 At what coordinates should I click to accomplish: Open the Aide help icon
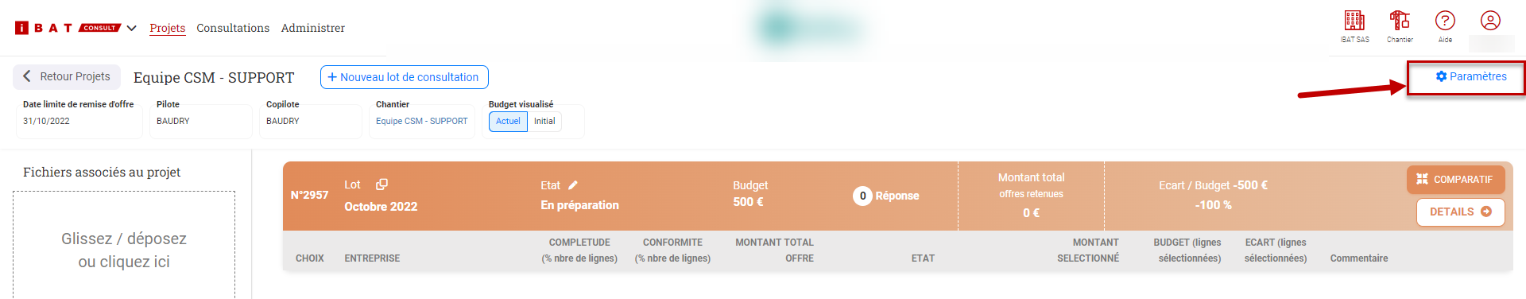click(1445, 21)
